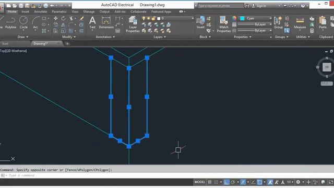The height and width of the screenshot is (188, 334).
Task: Click the ViewCube TOP face
Action: [327, 67]
